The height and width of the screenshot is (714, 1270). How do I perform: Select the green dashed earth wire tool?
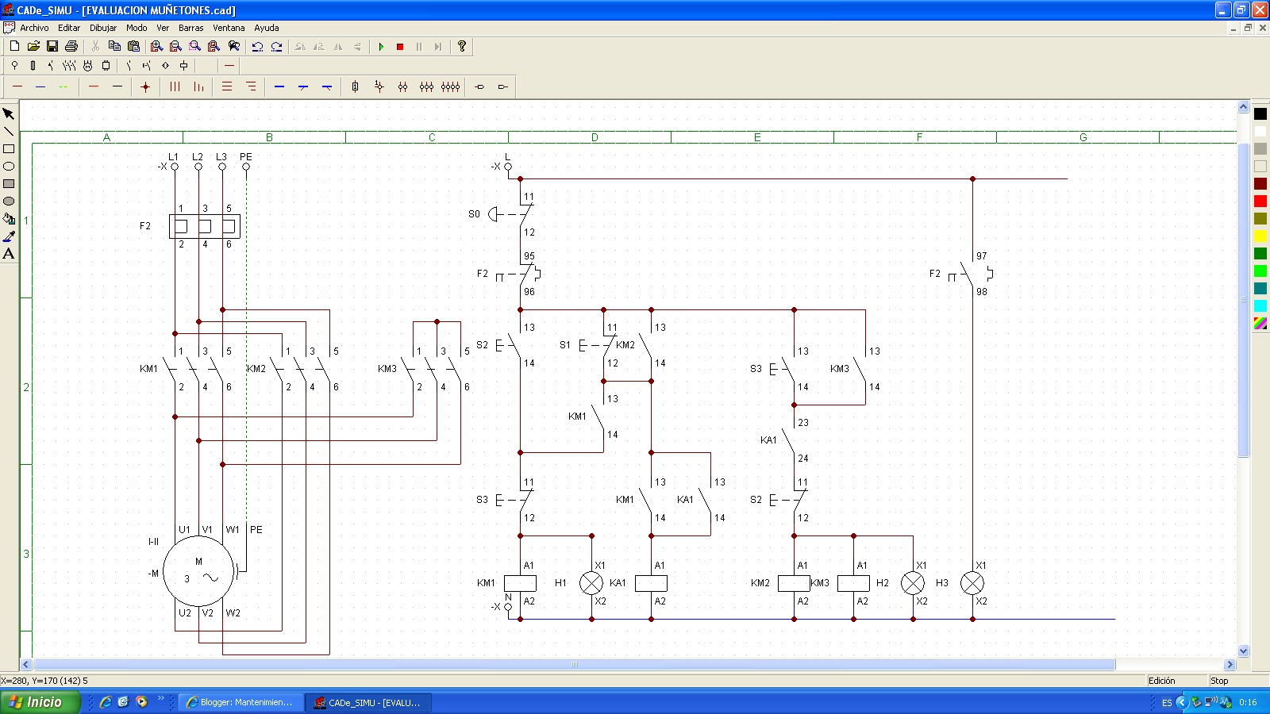63,86
